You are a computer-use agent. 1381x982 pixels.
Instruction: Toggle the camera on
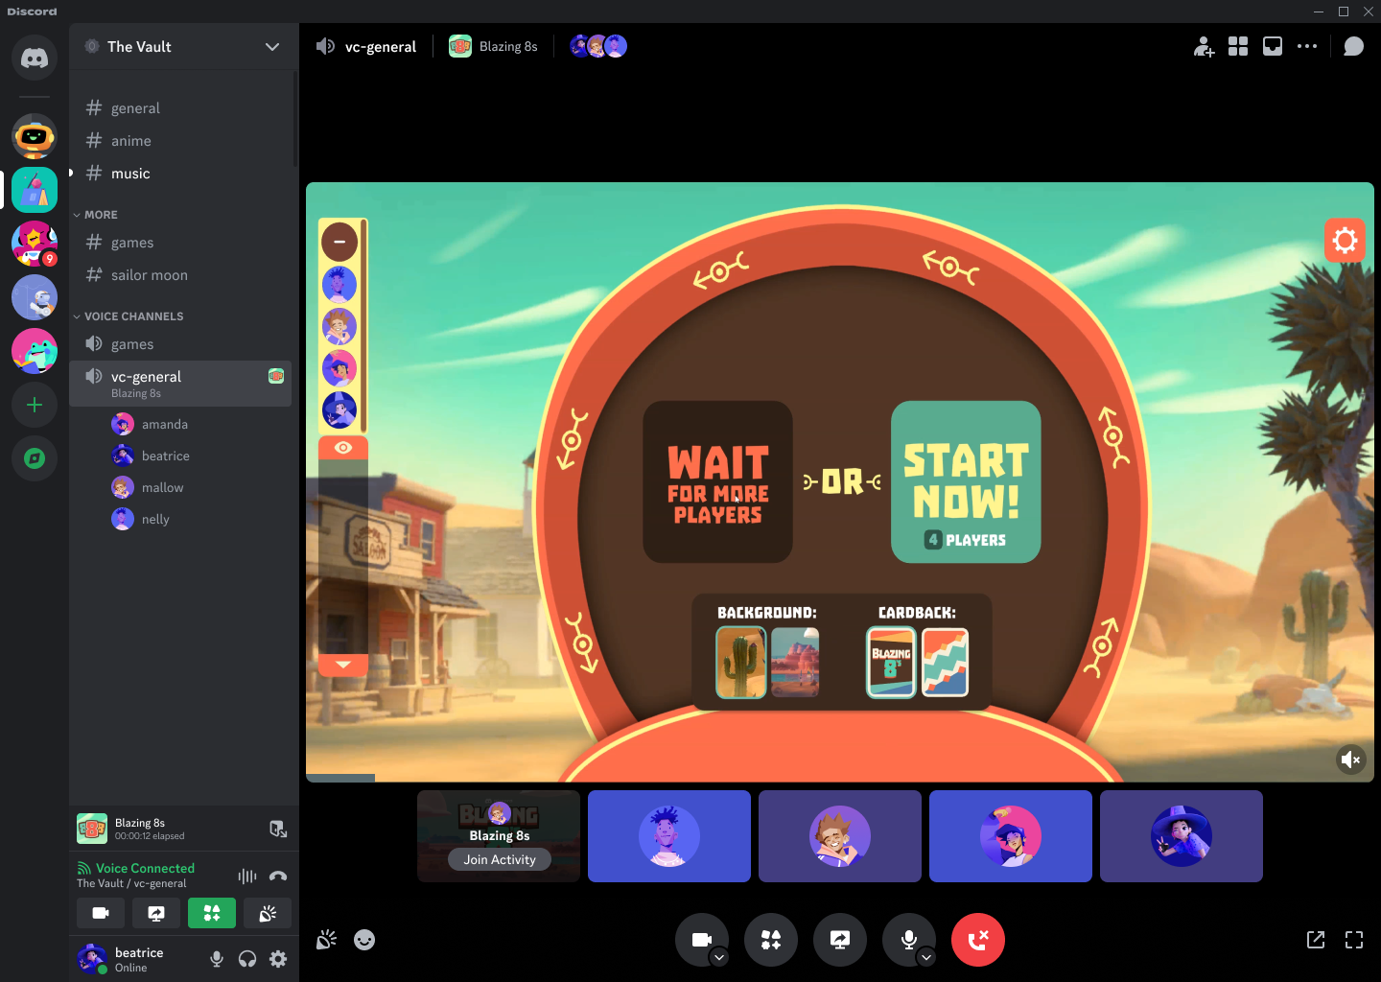pos(702,940)
